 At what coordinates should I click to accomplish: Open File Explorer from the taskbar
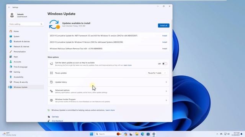(x=137, y=134)
